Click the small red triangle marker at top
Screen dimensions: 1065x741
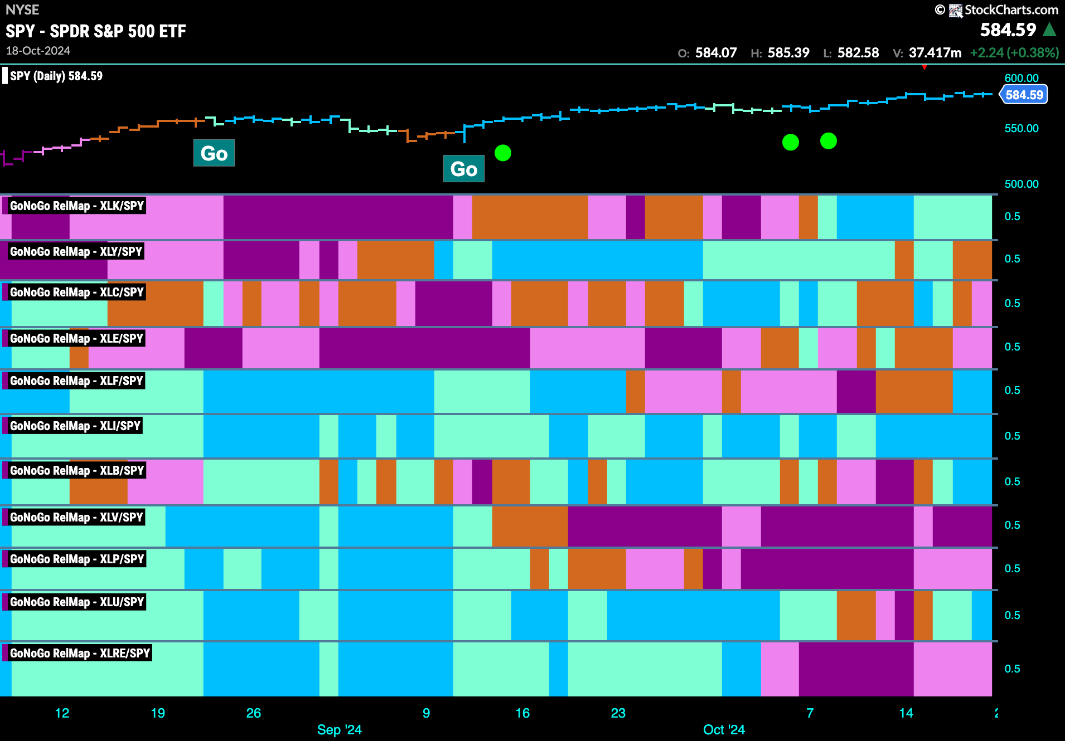(x=924, y=67)
